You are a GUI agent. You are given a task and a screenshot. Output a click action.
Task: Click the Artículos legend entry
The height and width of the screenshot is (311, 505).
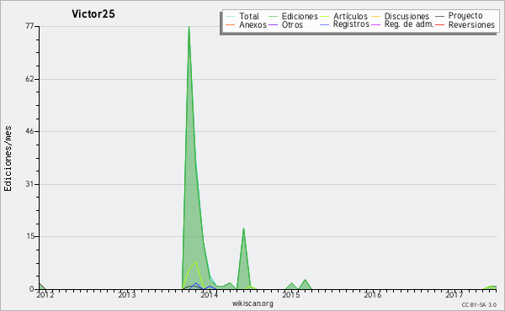343,16
